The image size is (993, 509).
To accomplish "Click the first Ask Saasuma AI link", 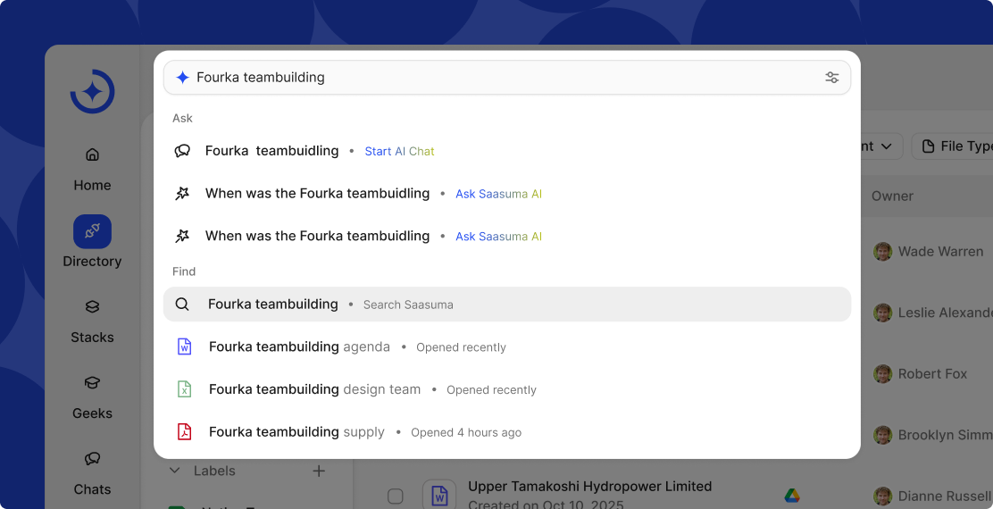I will click(x=498, y=194).
